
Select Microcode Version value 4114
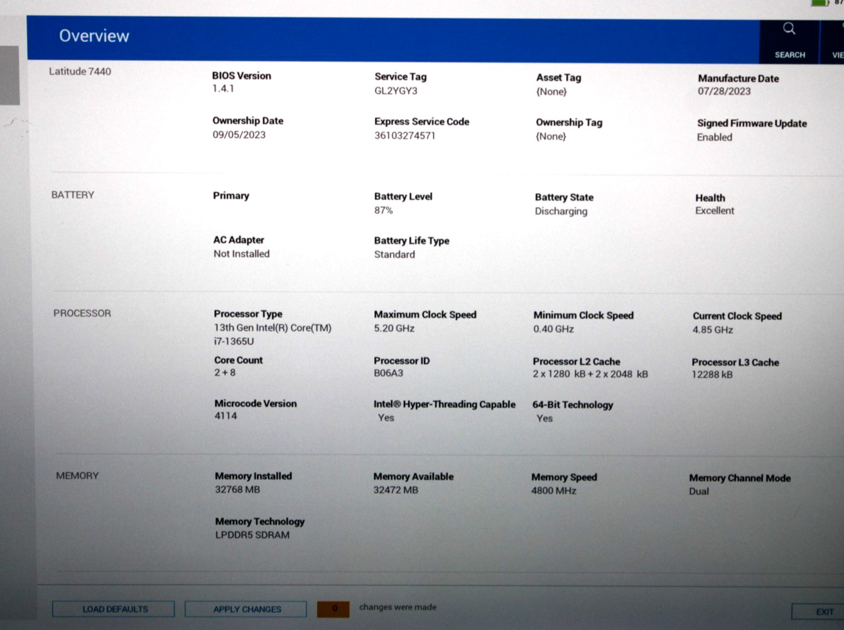[x=225, y=415]
